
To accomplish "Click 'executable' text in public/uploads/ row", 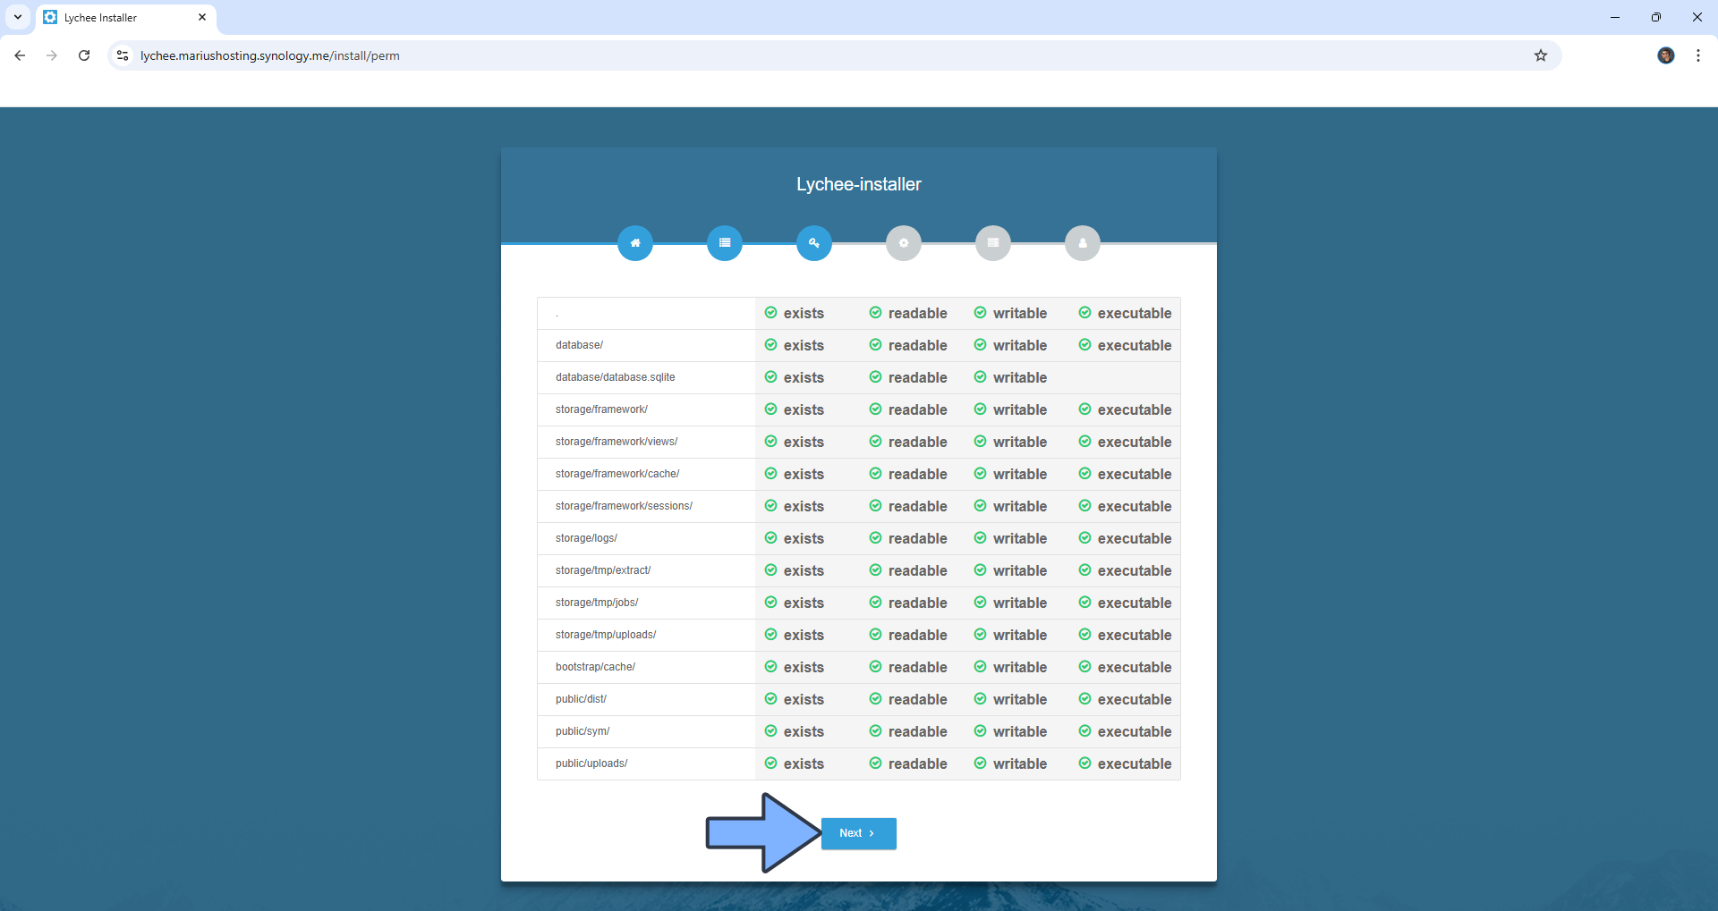I will pos(1135,763).
